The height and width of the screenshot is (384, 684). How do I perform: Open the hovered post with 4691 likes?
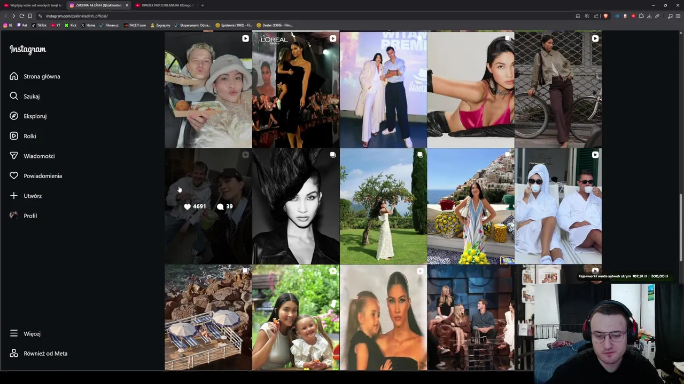tap(208, 206)
